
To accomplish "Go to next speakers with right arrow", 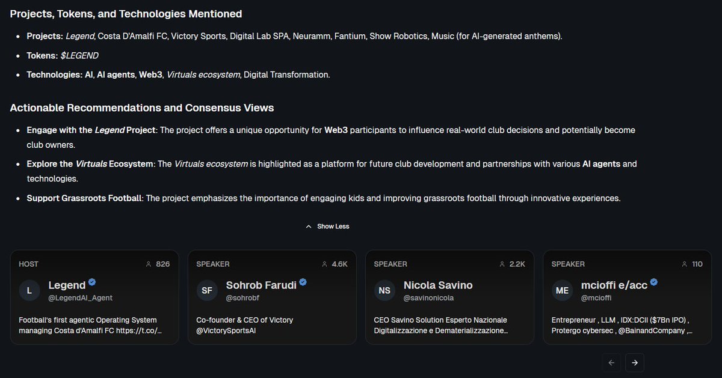I will (635, 362).
